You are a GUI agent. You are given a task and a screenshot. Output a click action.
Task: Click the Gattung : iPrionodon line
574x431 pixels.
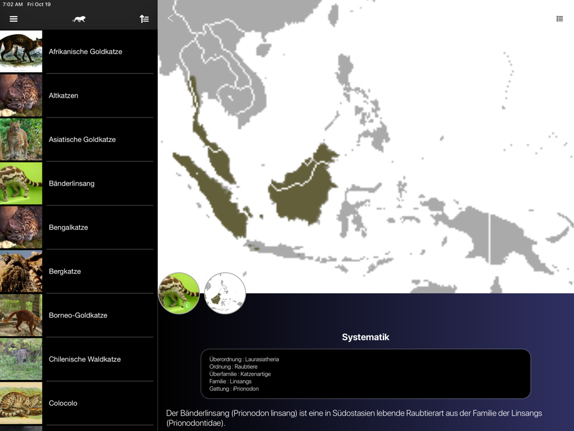[x=234, y=388]
